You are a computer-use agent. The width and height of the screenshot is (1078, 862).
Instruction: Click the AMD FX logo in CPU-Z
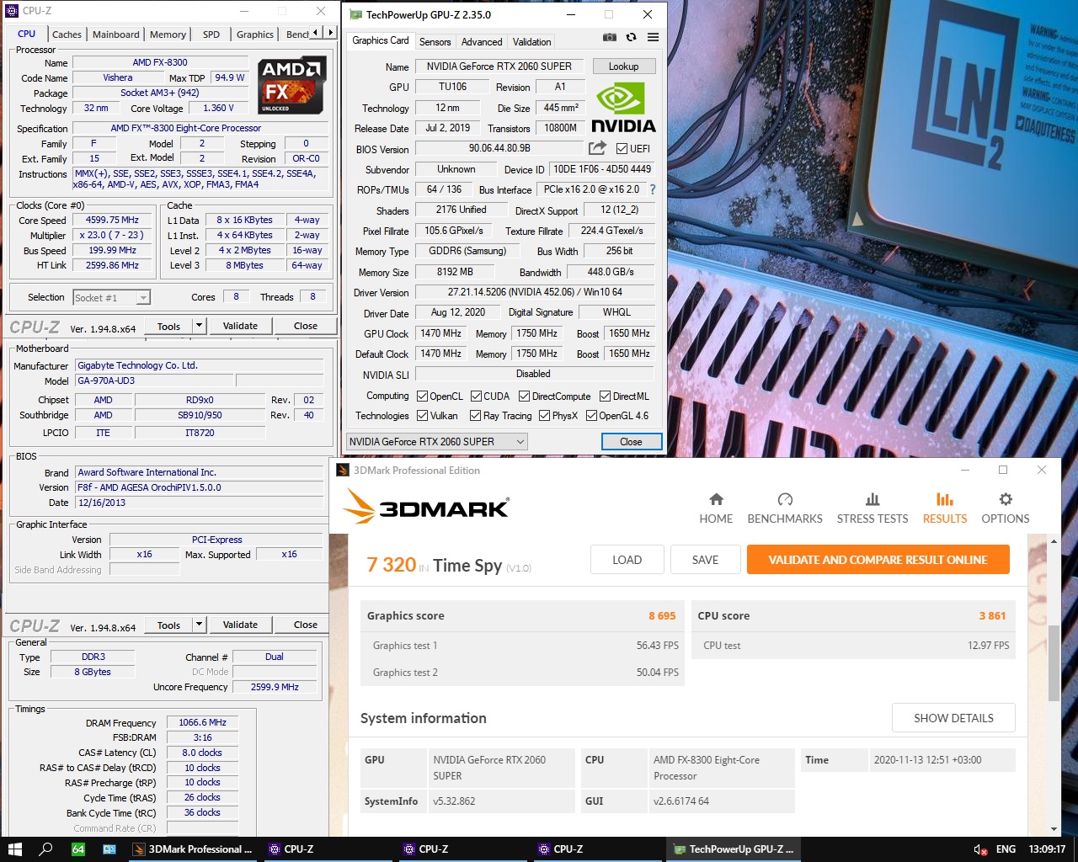click(292, 85)
